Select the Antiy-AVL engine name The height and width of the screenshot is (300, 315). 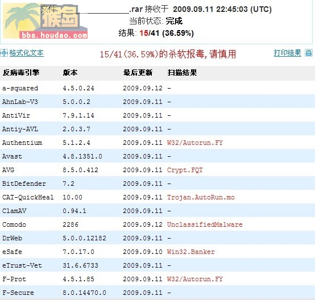point(20,129)
